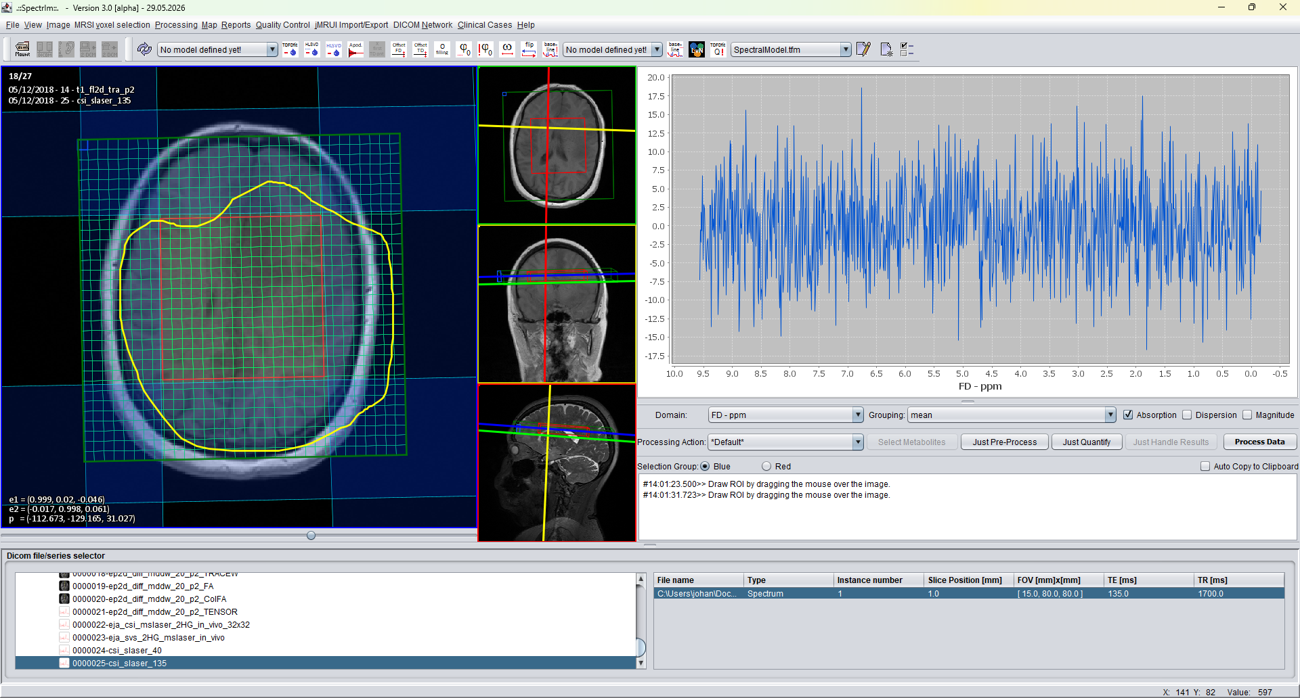Click the edit spectral model pencil icon
The width and height of the screenshot is (1300, 698).
[x=863, y=49]
